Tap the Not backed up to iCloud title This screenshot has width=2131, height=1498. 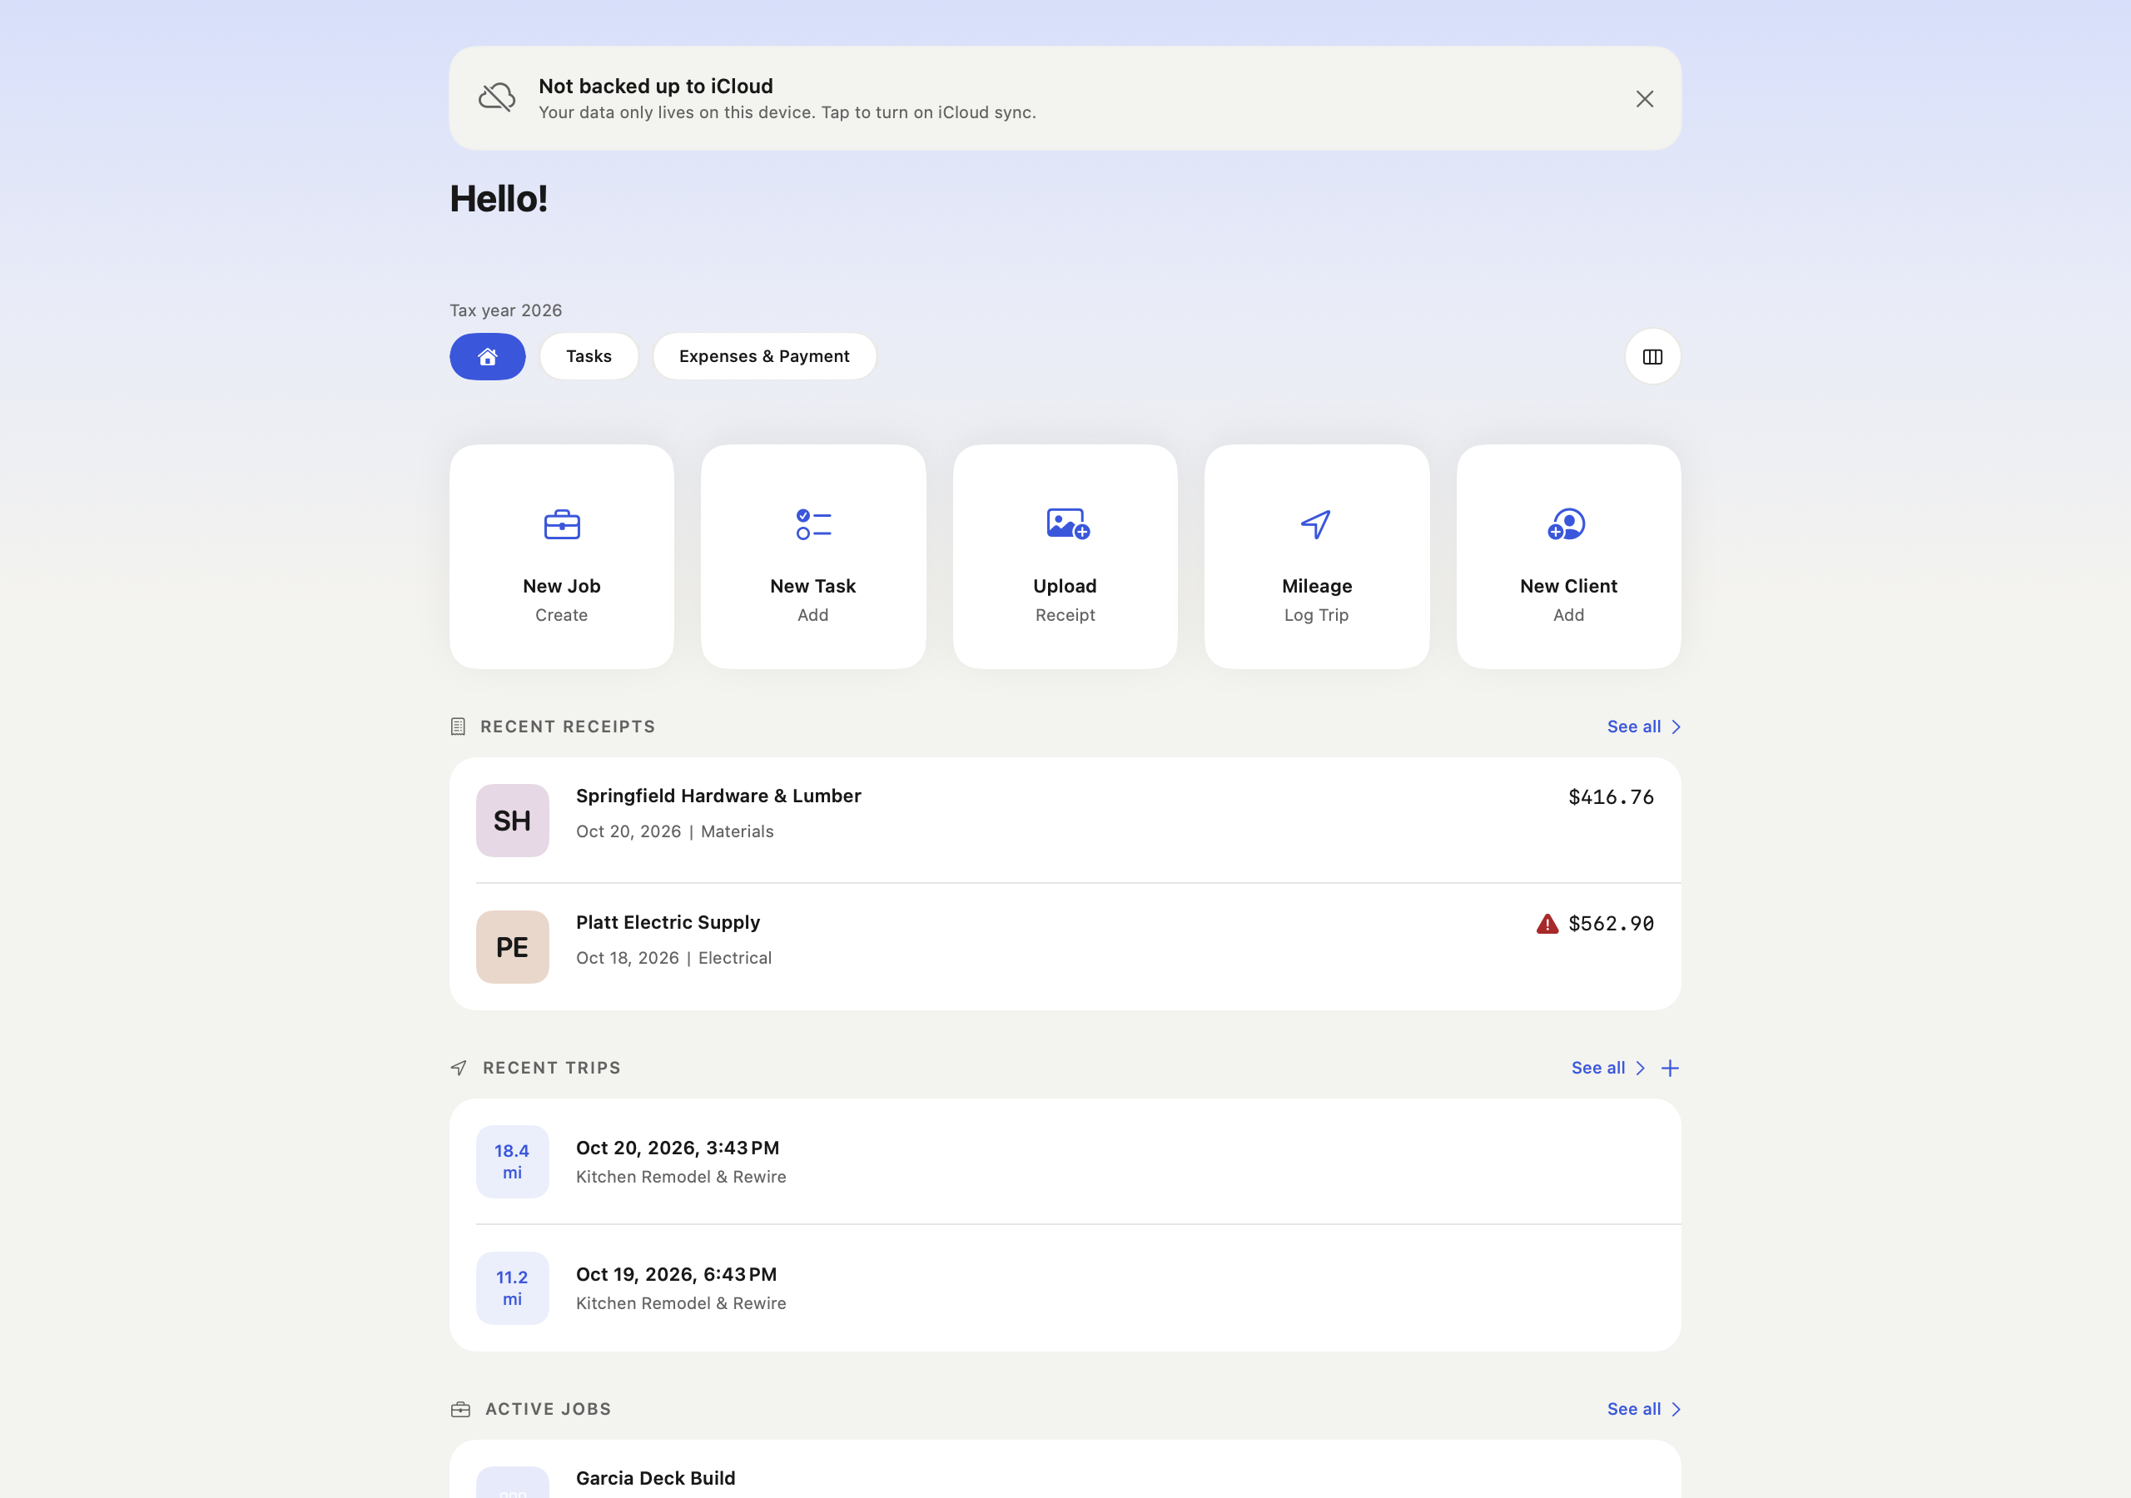pyautogui.click(x=655, y=87)
